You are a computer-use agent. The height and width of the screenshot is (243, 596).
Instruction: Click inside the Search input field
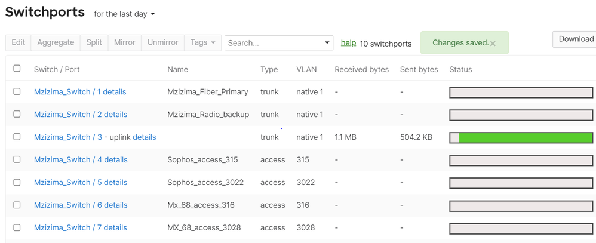tap(274, 43)
